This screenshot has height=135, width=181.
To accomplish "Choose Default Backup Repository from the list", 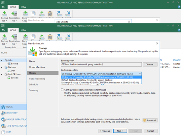I will 87,79.
